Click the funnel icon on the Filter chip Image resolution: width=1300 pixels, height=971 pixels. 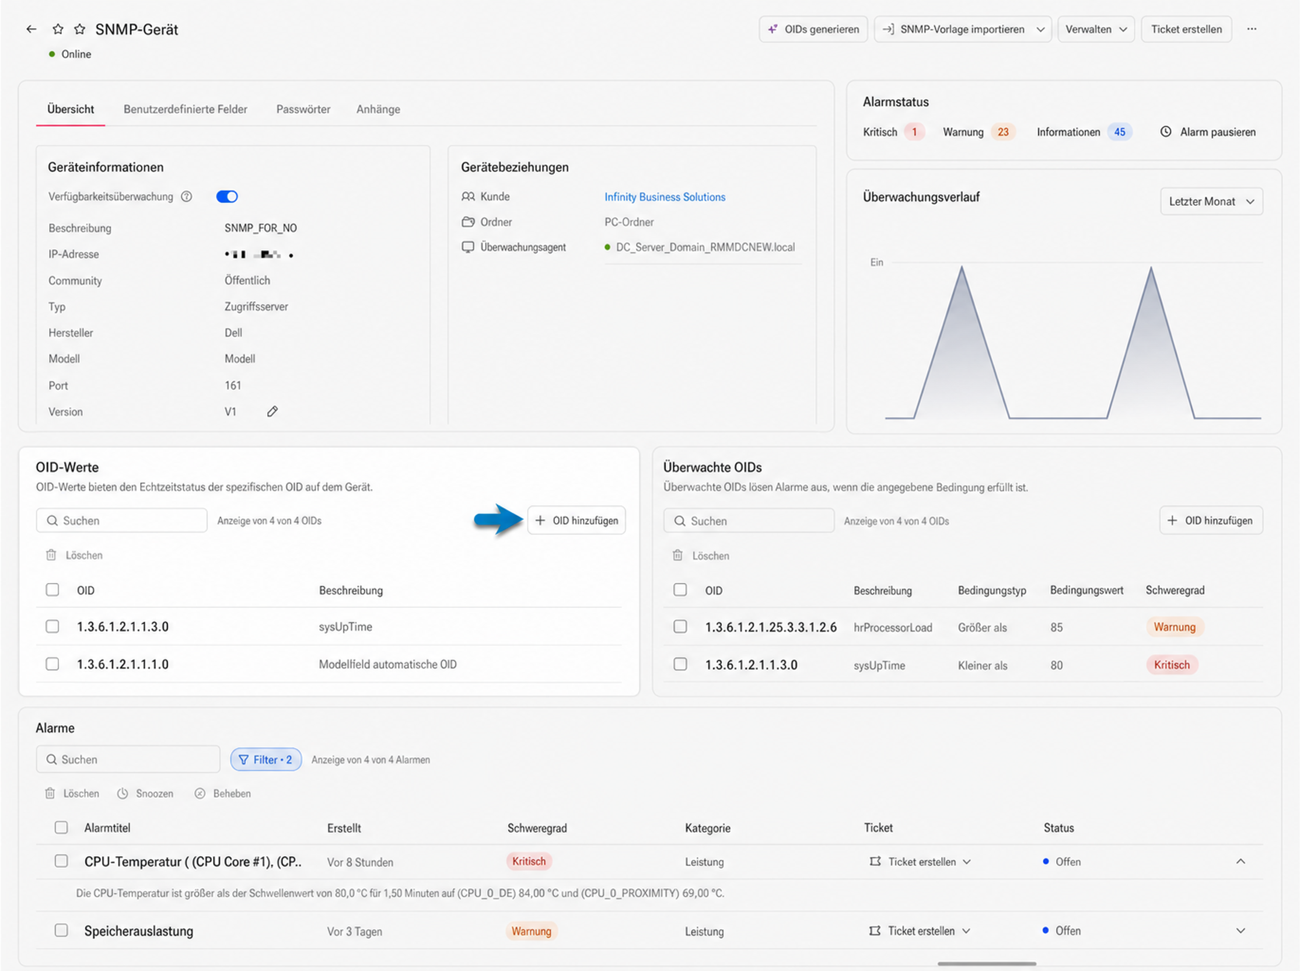pyautogui.click(x=243, y=759)
